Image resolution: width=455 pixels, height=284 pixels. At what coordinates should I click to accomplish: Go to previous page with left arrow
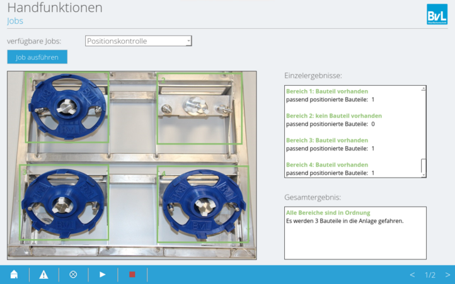(413, 275)
